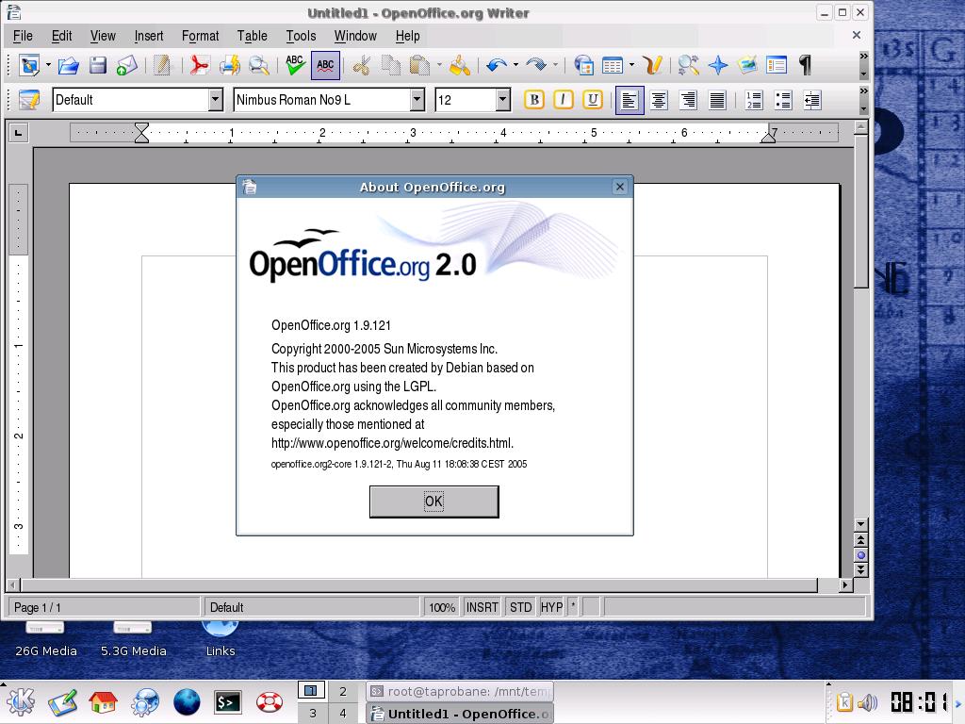The width and height of the screenshot is (965, 724).
Task: Click the Cut scissors icon
Action: (361, 65)
